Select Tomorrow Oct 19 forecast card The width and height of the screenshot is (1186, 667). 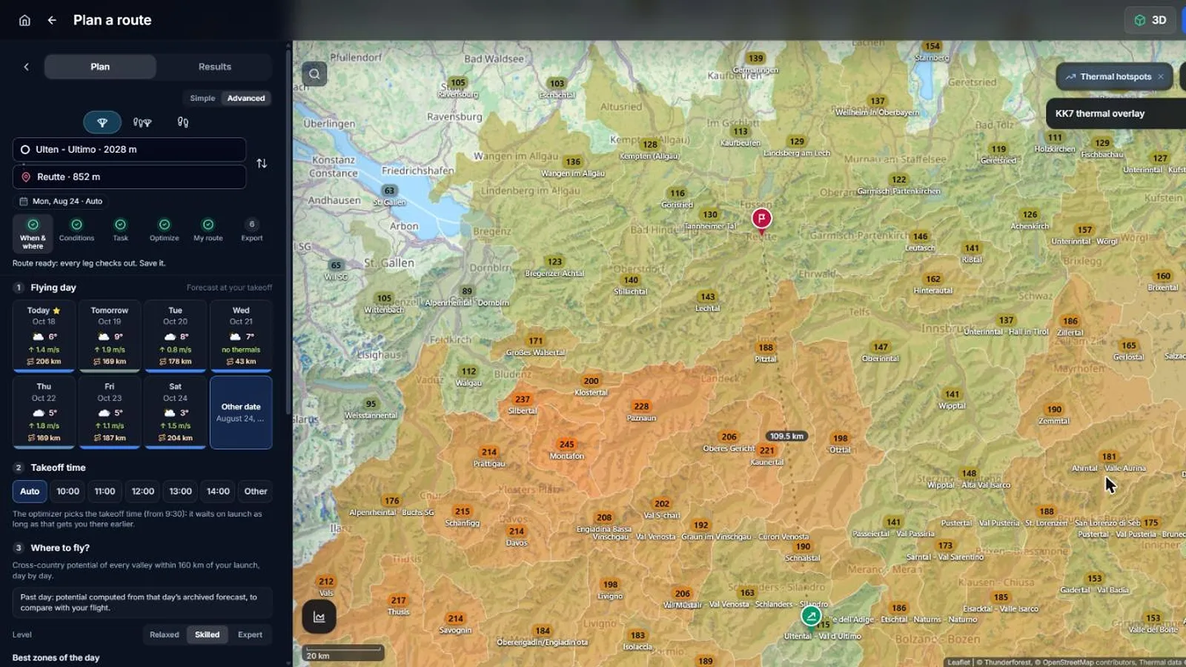[x=110, y=336]
